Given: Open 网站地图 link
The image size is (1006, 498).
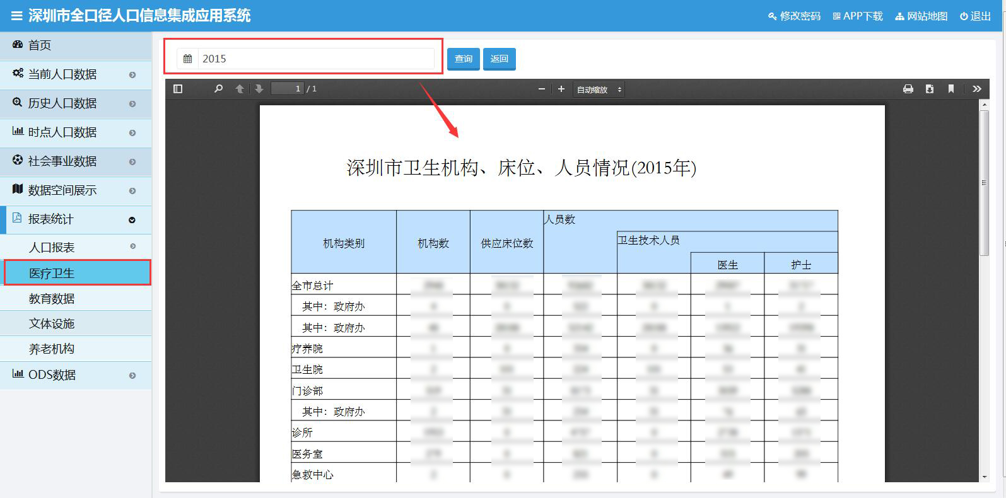Looking at the screenshot, I should coord(921,16).
